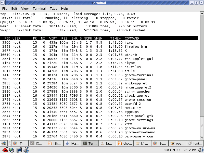This screenshot has height=153, width=204.
Task: Open the Edit menu
Action: point(14,9)
